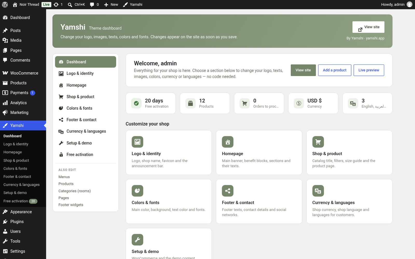Open Plugins in the WordPress sidebar

point(23,222)
